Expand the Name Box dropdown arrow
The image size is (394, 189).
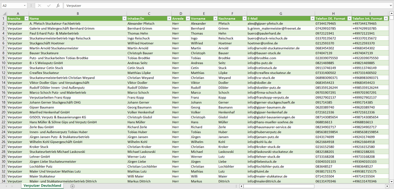25,5
